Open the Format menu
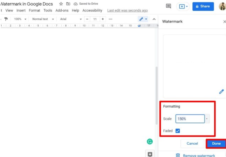The width and height of the screenshot is (226, 157). [35, 10]
